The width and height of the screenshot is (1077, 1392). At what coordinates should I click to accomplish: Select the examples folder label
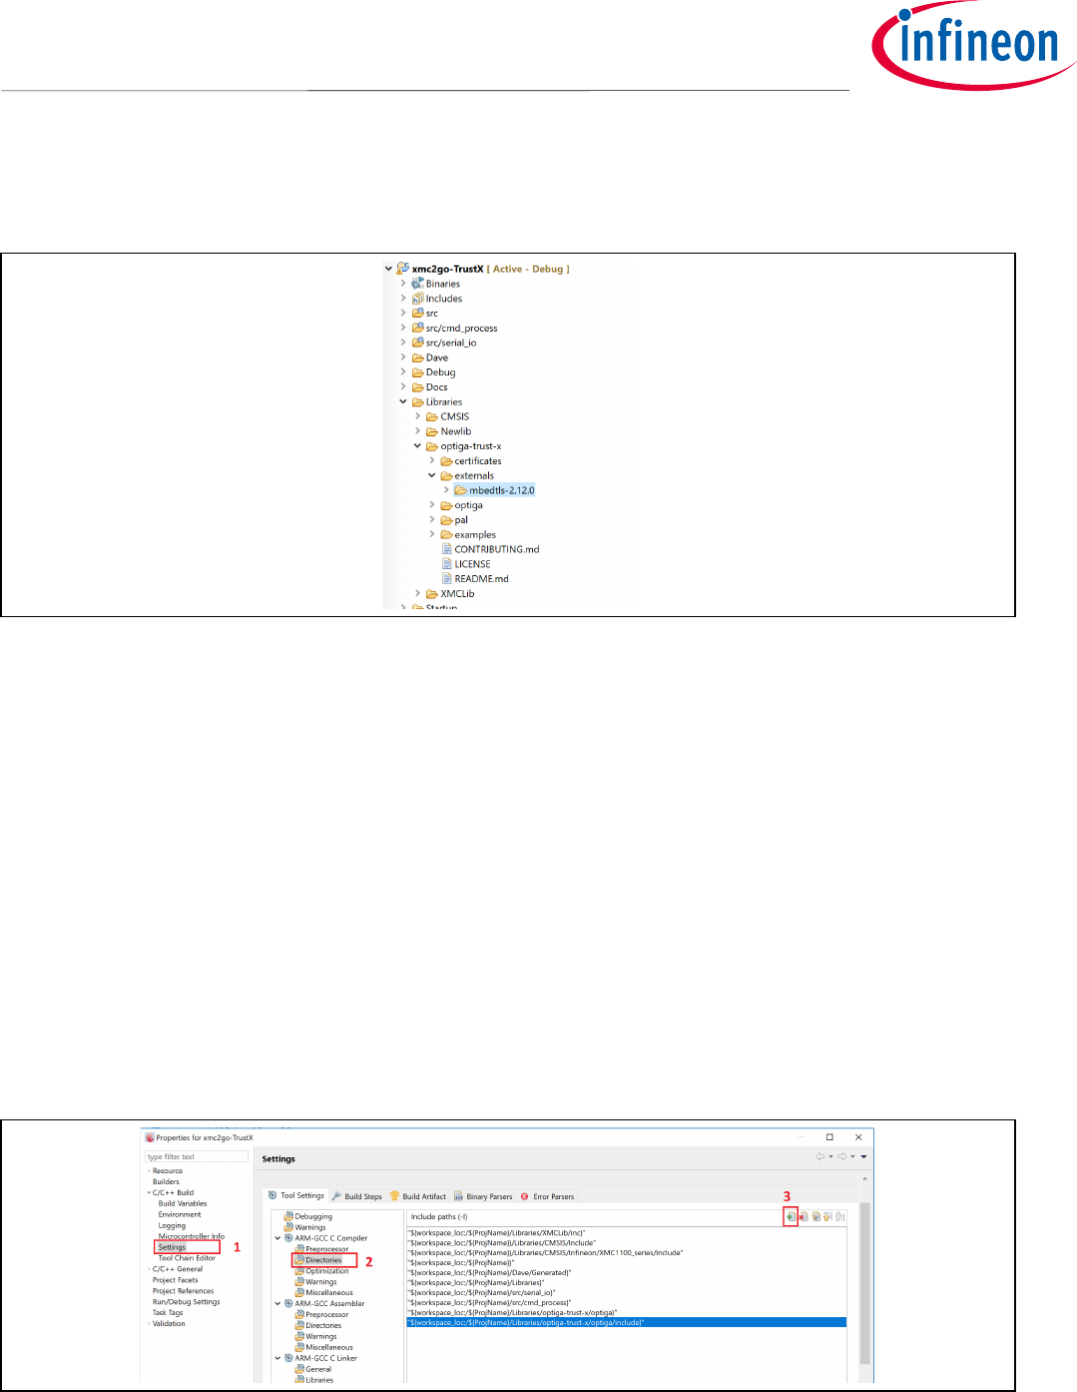(x=475, y=535)
